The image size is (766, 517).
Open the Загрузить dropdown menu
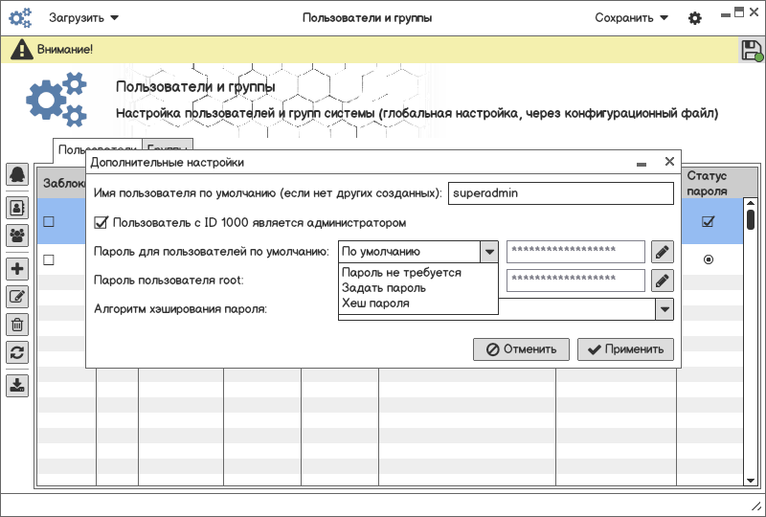pos(84,18)
